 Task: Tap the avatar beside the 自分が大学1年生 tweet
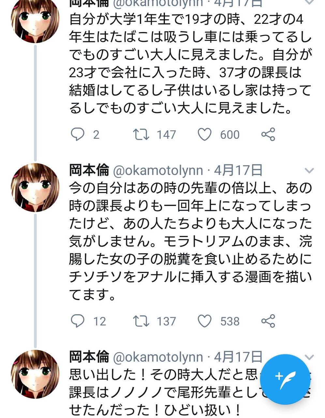35,19
